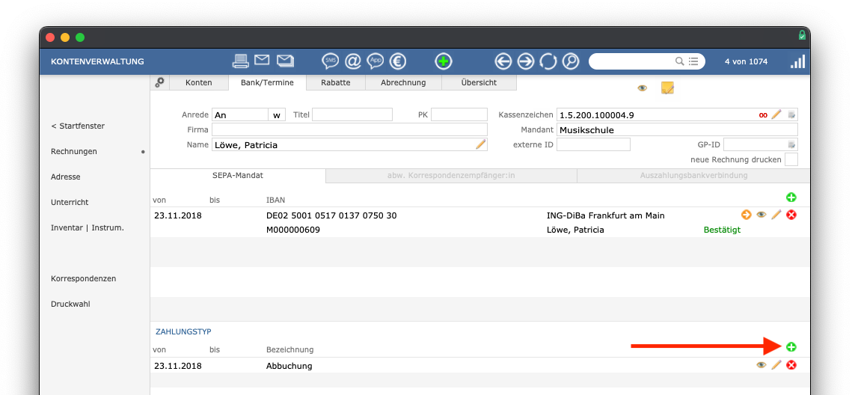Send an SMS via the SMS bubble icon
Screen dimensions: 852x395
click(331, 61)
